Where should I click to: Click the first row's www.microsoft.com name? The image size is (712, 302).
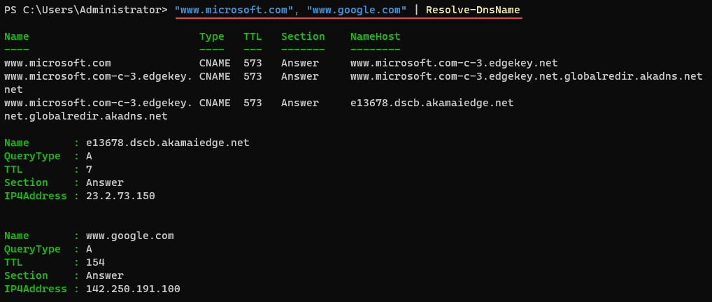click(57, 63)
